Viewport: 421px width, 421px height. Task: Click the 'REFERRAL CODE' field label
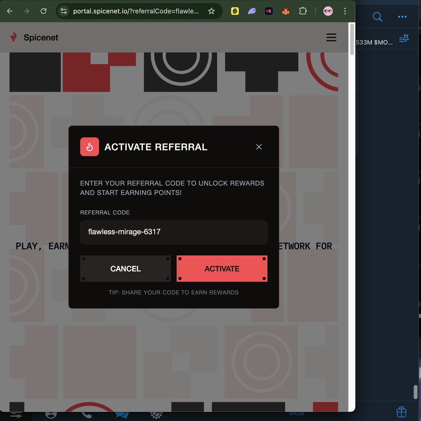(105, 213)
